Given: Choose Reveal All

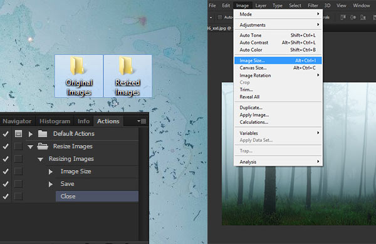Looking at the screenshot, I should click(x=278, y=97).
